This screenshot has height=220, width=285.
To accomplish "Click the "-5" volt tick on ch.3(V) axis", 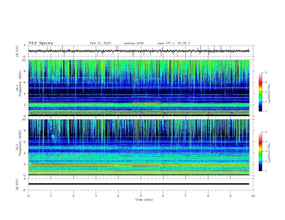I will [x=24, y=190].
